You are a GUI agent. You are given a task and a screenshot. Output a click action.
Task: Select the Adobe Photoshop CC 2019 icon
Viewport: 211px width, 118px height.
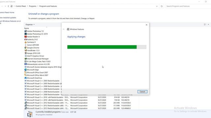26,34
